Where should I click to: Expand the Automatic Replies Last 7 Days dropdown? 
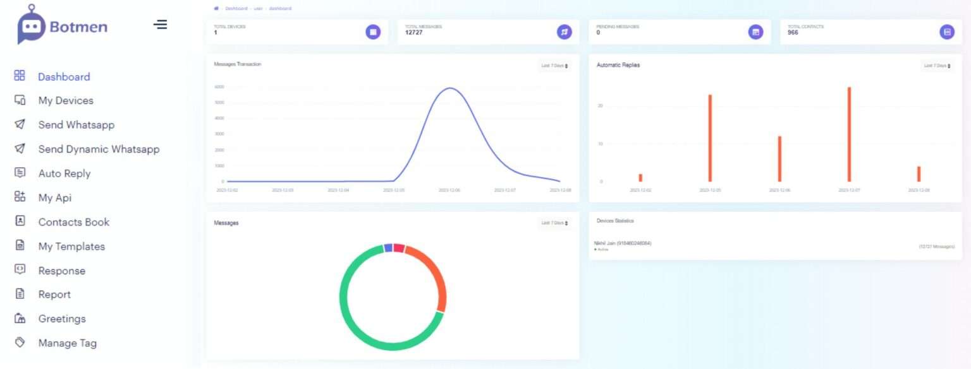coord(937,66)
